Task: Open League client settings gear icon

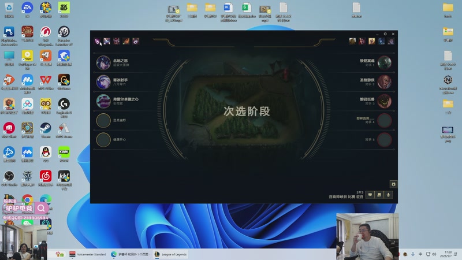Action: pos(385,34)
